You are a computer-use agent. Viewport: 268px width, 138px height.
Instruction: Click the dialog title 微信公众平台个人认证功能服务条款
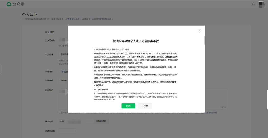pos(136,41)
